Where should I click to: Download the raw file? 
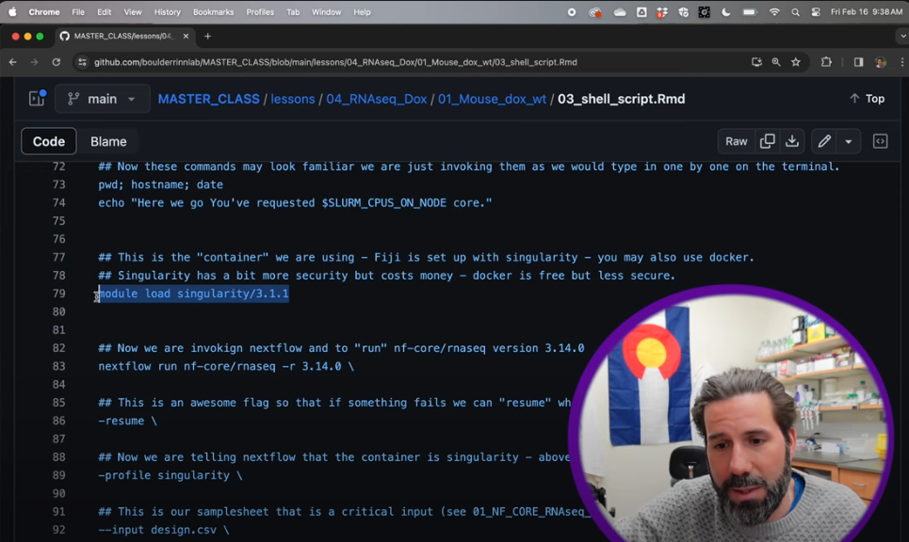(x=792, y=141)
